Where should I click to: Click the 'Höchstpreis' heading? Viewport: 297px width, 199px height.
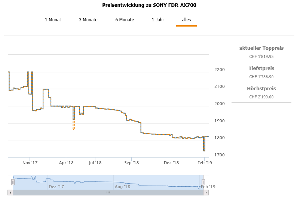(261, 89)
